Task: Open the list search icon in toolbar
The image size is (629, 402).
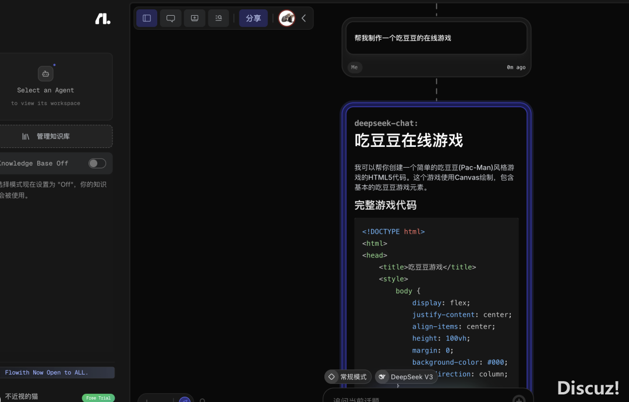Action: pyautogui.click(x=218, y=18)
